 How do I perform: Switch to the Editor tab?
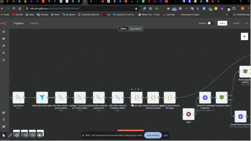[123, 29]
